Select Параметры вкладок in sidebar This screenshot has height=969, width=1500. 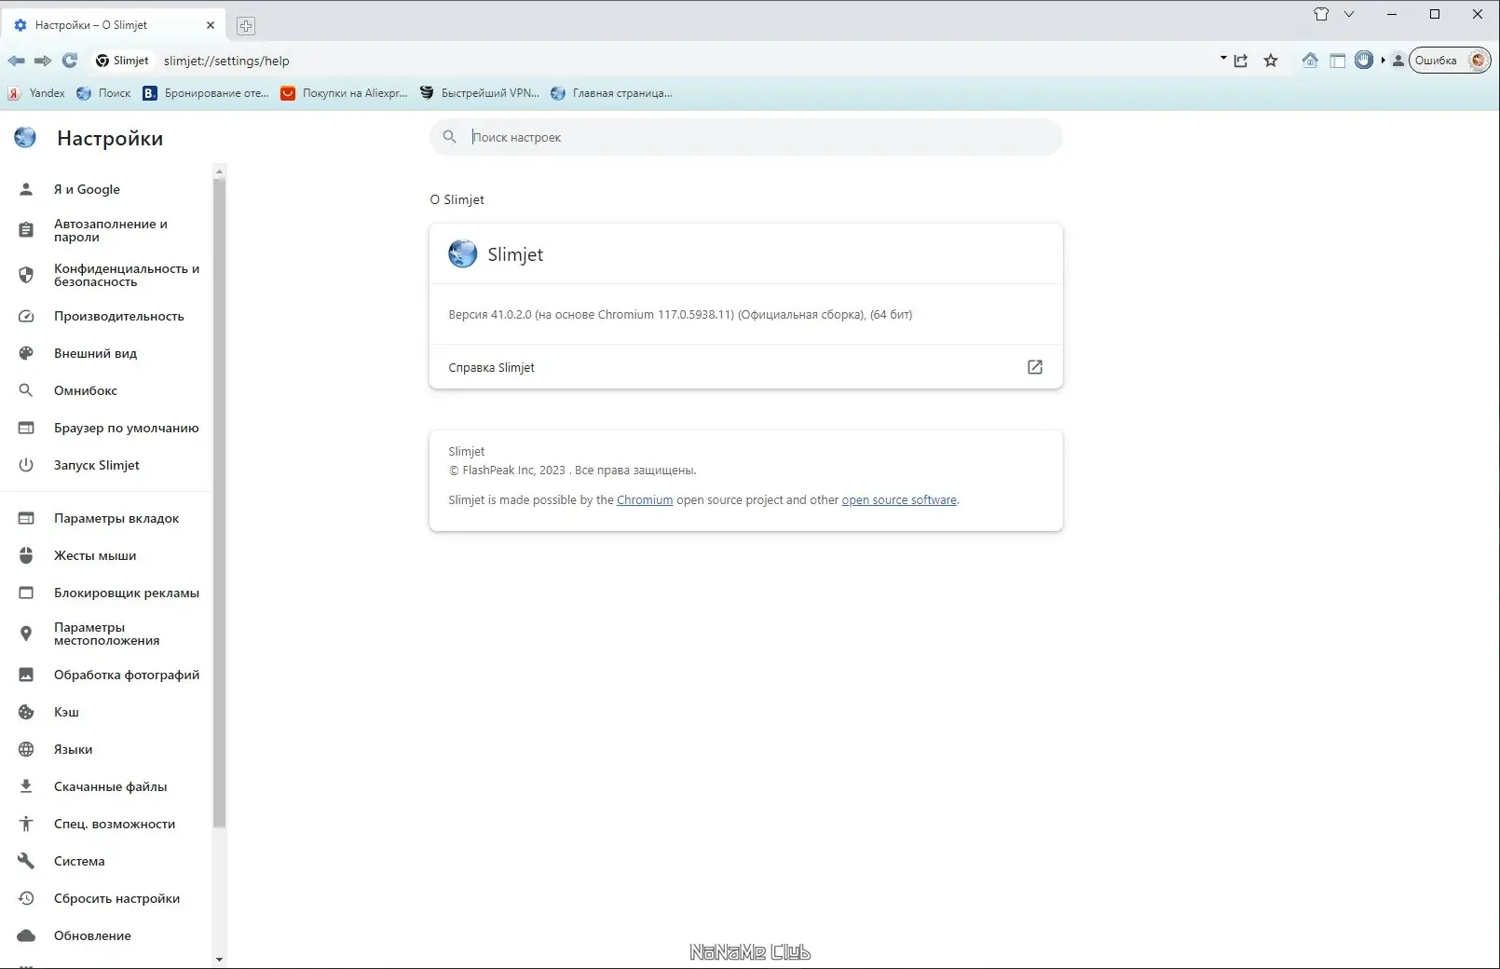coord(106,518)
